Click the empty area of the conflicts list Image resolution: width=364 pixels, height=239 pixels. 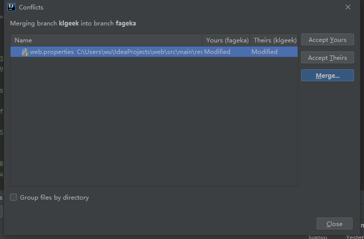(x=154, y=121)
